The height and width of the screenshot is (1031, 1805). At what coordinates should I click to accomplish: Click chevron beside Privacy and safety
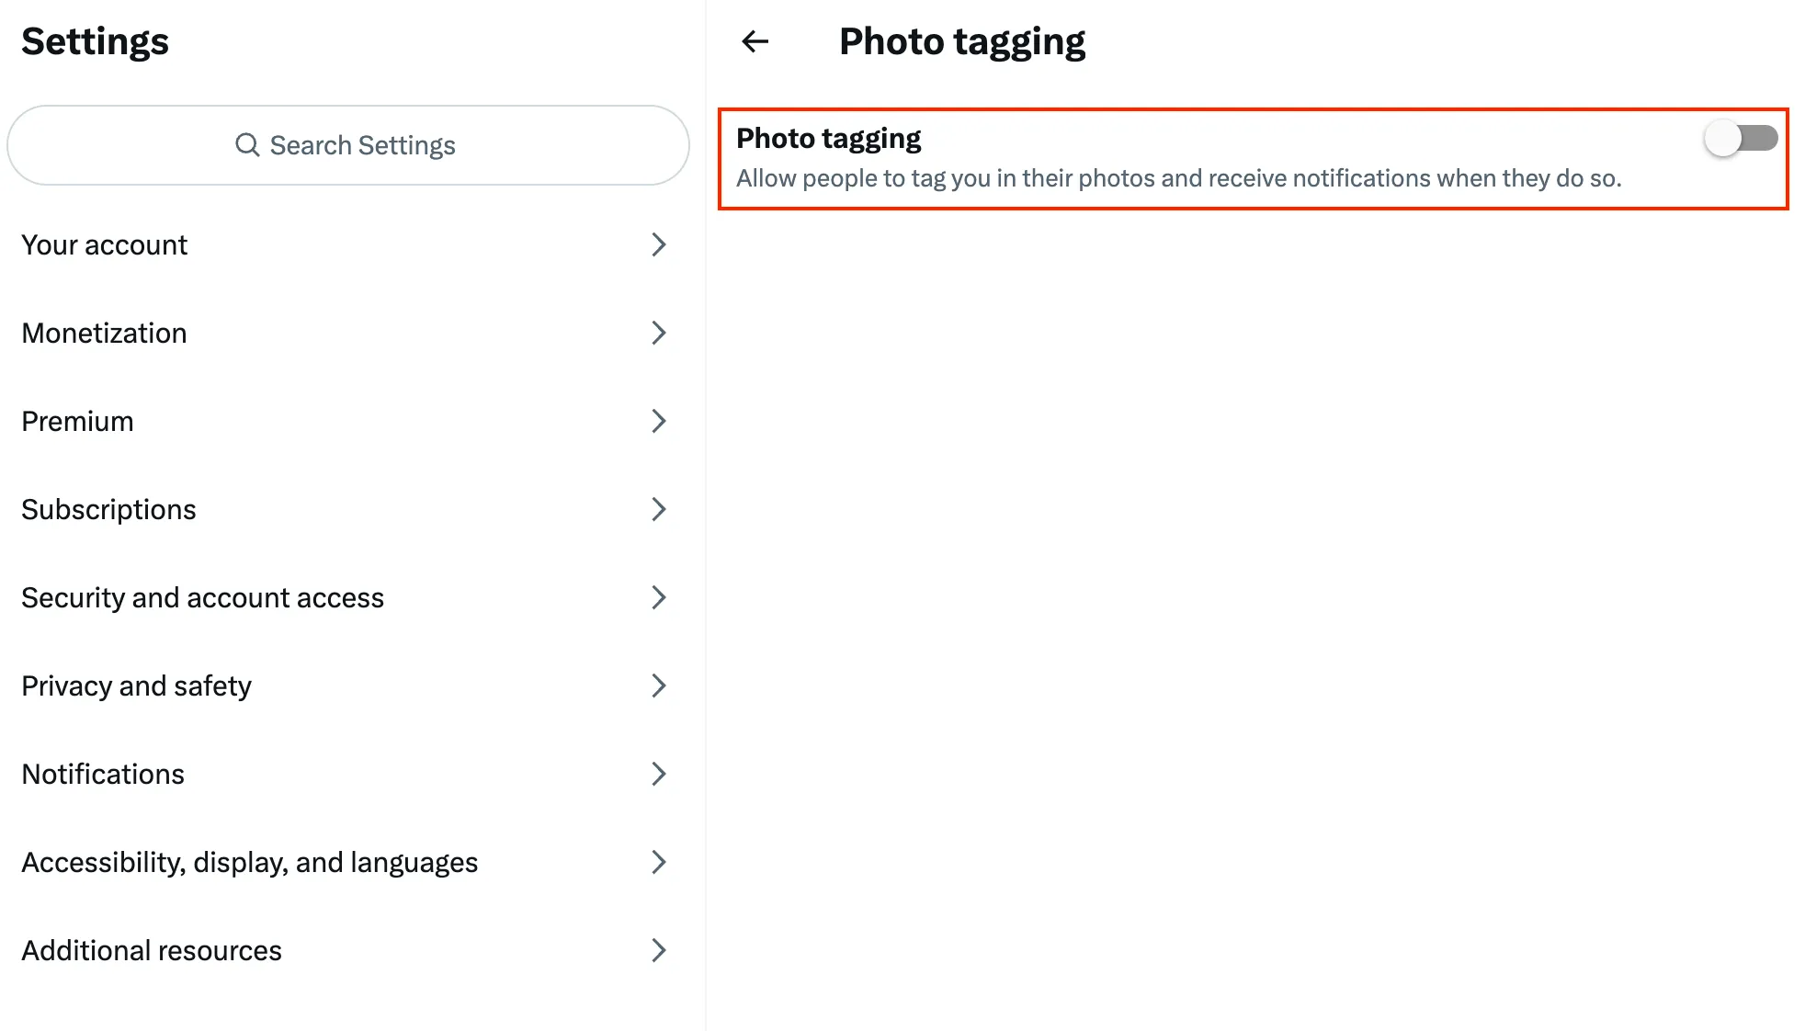[x=658, y=685]
